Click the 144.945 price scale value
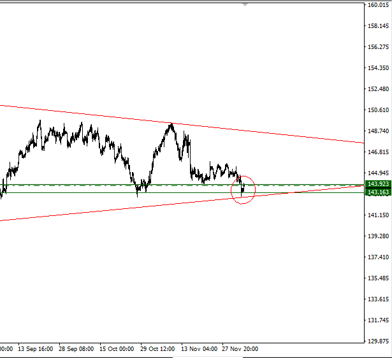 378,173
